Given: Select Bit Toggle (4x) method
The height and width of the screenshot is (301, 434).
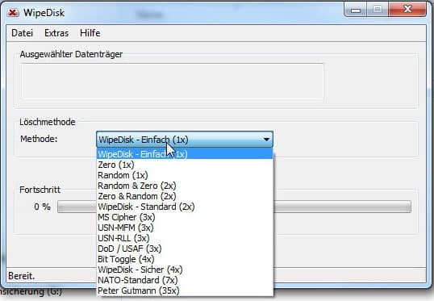Looking at the screenshot, I should click(x=185, y=260).
